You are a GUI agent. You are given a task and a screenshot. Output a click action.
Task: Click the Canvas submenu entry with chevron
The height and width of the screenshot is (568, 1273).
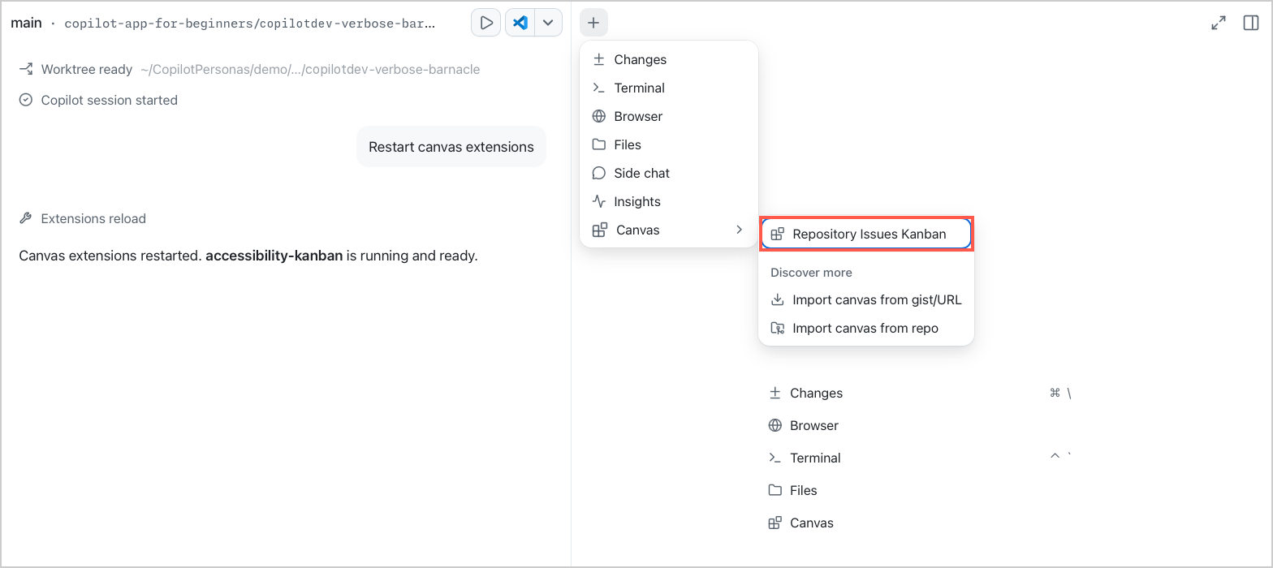point(669,230)
